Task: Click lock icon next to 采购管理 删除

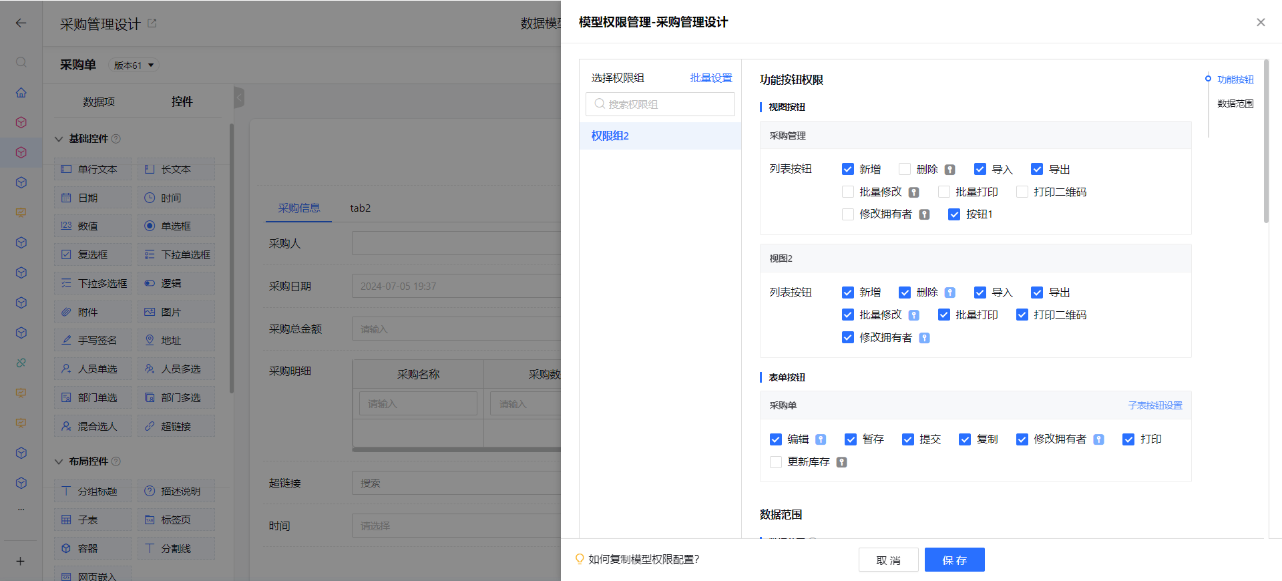Action: 950,170
